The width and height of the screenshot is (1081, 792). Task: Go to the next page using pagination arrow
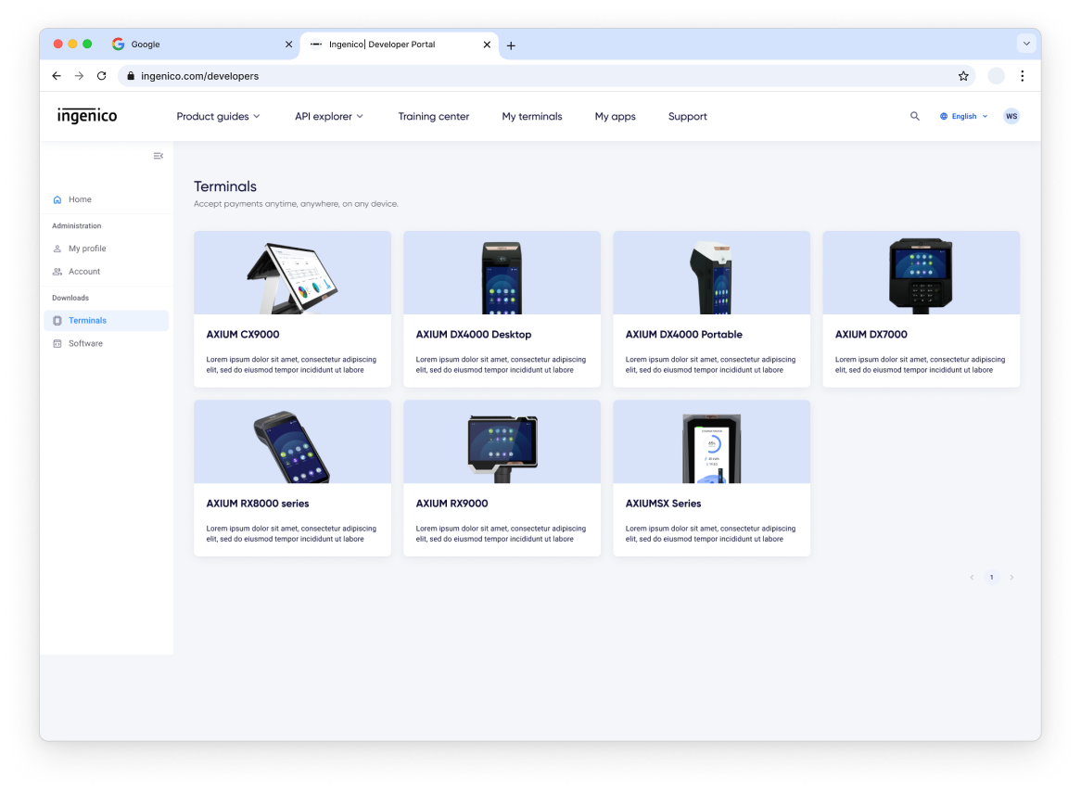1011,577
